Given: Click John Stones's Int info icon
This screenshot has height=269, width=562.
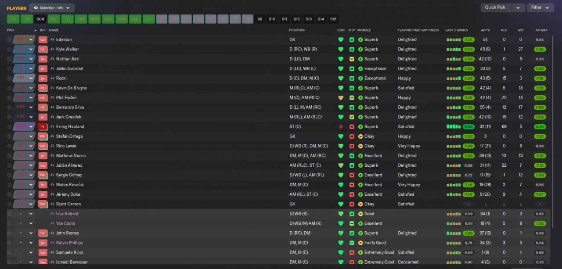Looking at the screenshot, I should click(43, 233).
